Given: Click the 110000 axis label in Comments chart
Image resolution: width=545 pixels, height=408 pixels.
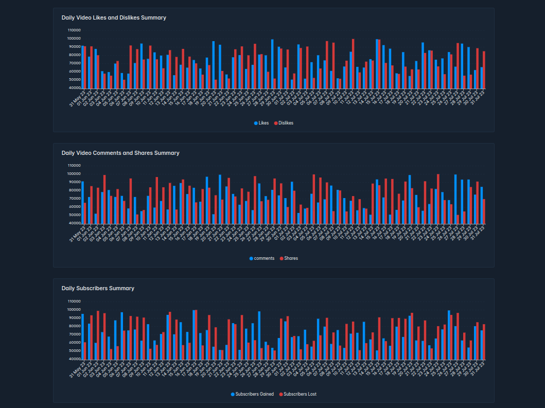Looking at the screenshot, I should [74, 166].
